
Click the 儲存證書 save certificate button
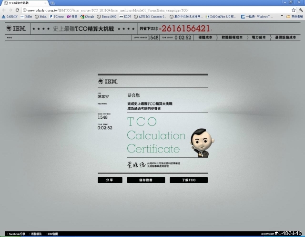coord(146,180)
